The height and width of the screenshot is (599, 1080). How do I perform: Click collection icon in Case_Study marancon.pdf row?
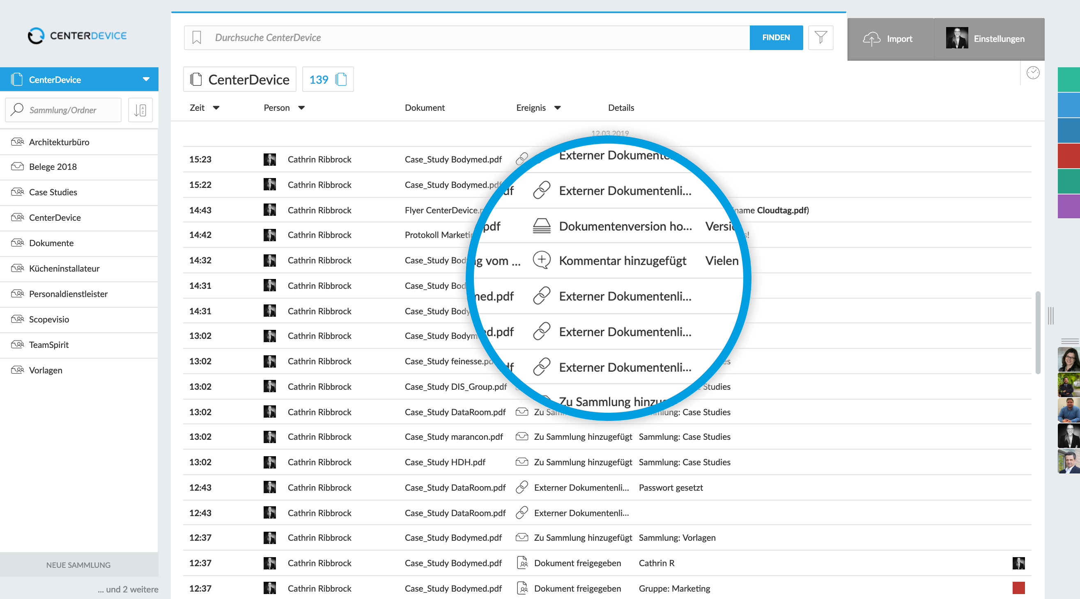click(522, 437)
